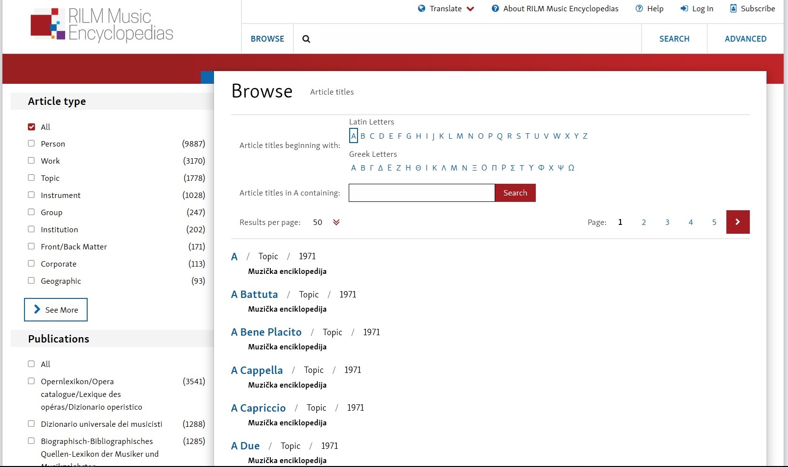The height and width of the screenshot is (467, 788).
Task: Click the Subscribe clipboard icon
Action: (x=733, y=8)
